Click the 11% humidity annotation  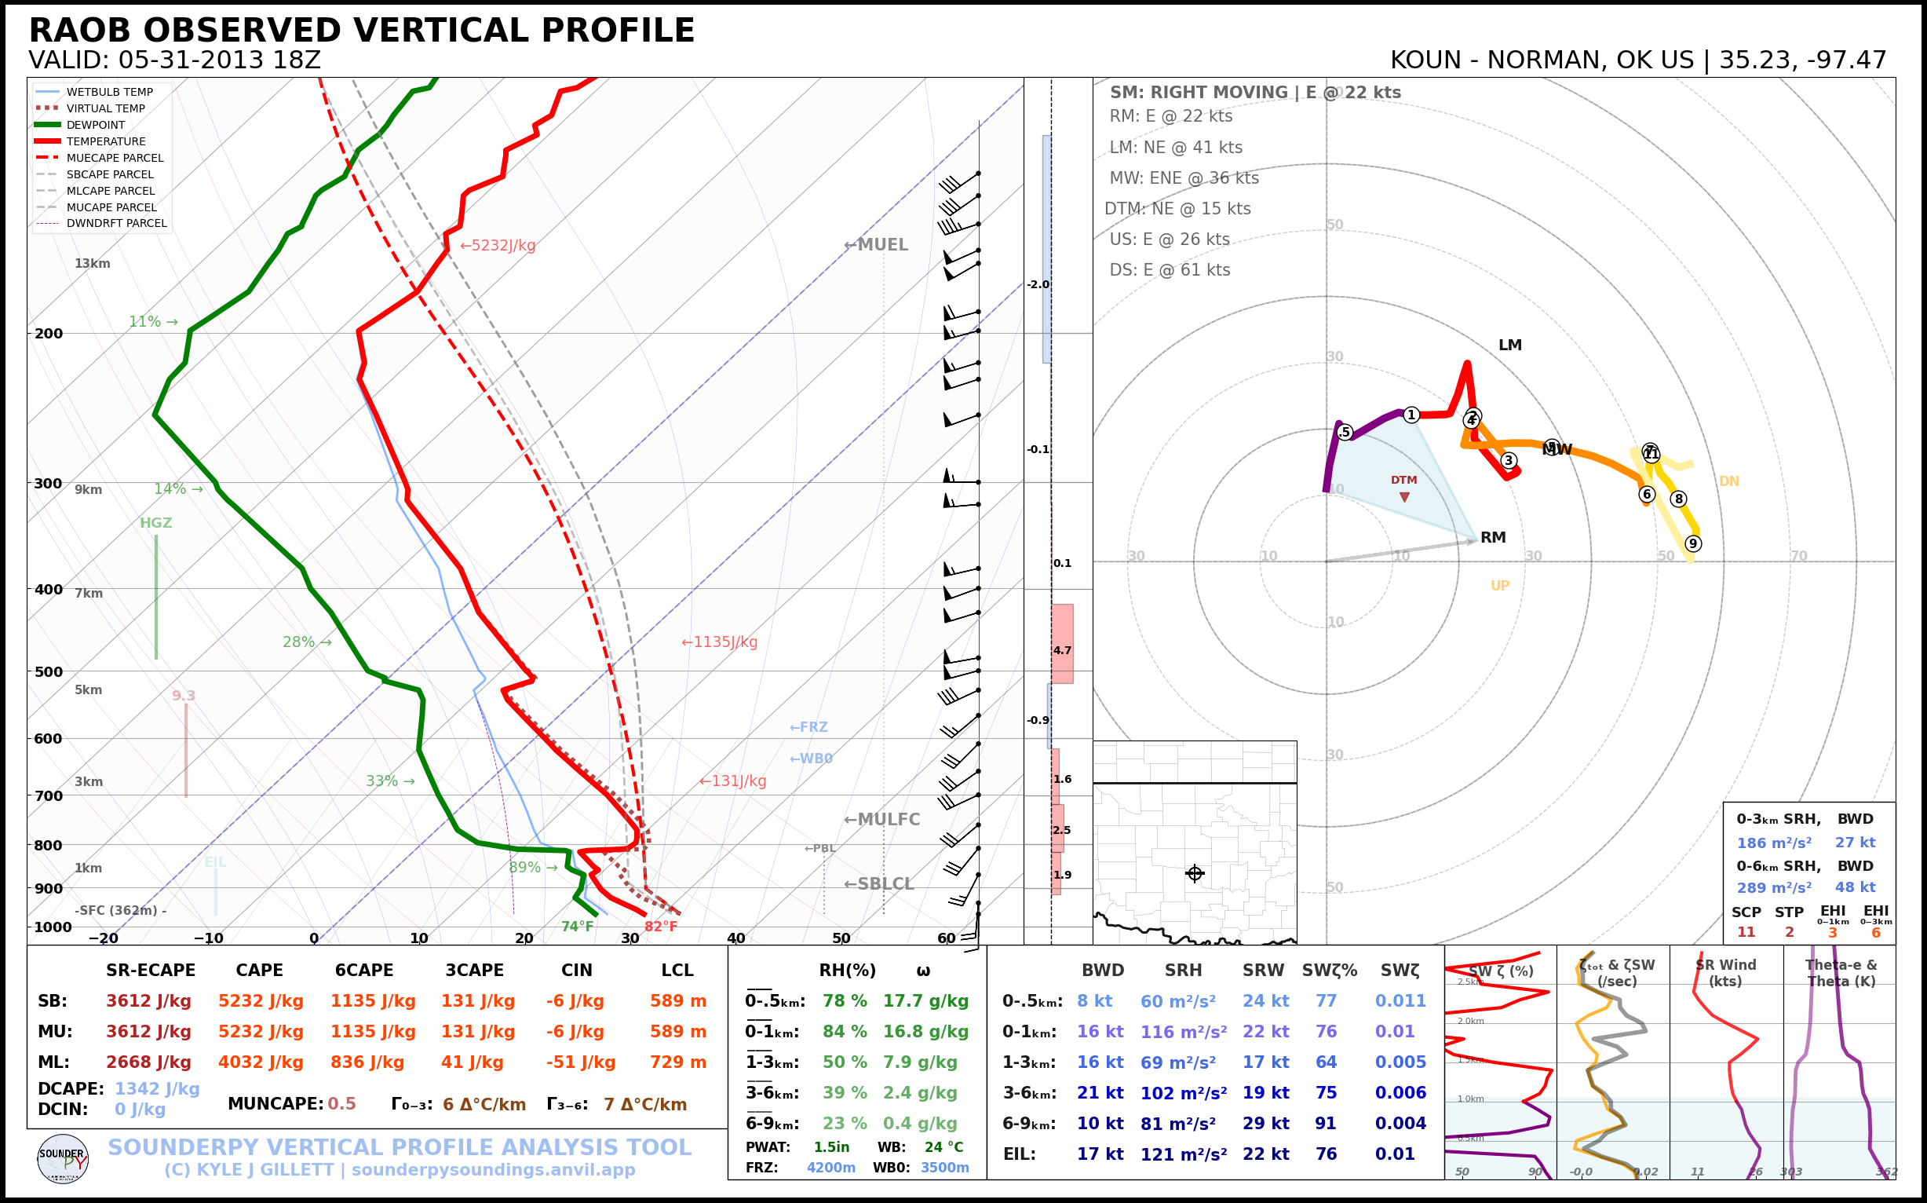tap(153, 321)
